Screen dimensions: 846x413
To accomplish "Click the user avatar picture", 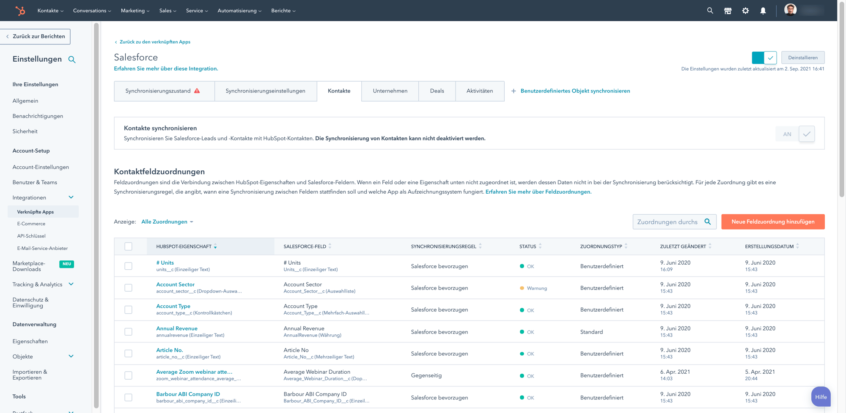I will coord(790,9).
